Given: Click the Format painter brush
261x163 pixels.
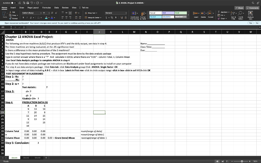Looking at the screenshot, I should (10, 18).
